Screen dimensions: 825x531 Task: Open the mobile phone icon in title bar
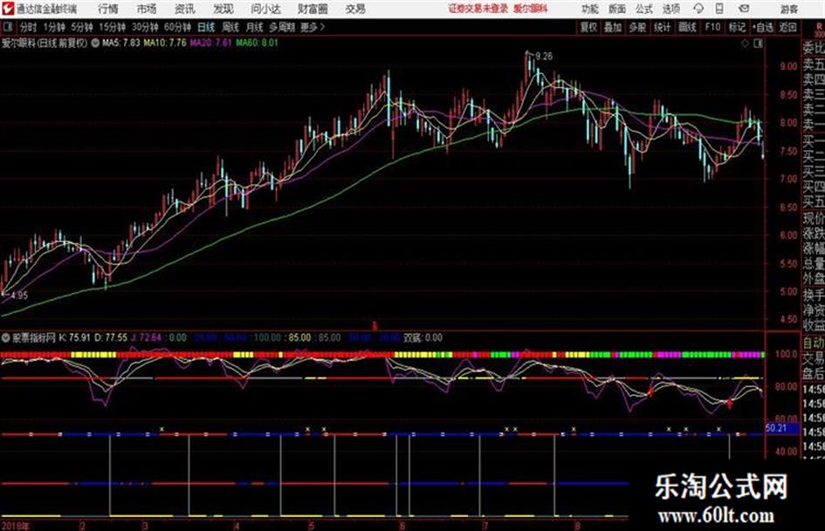click(x=719, y=9)
